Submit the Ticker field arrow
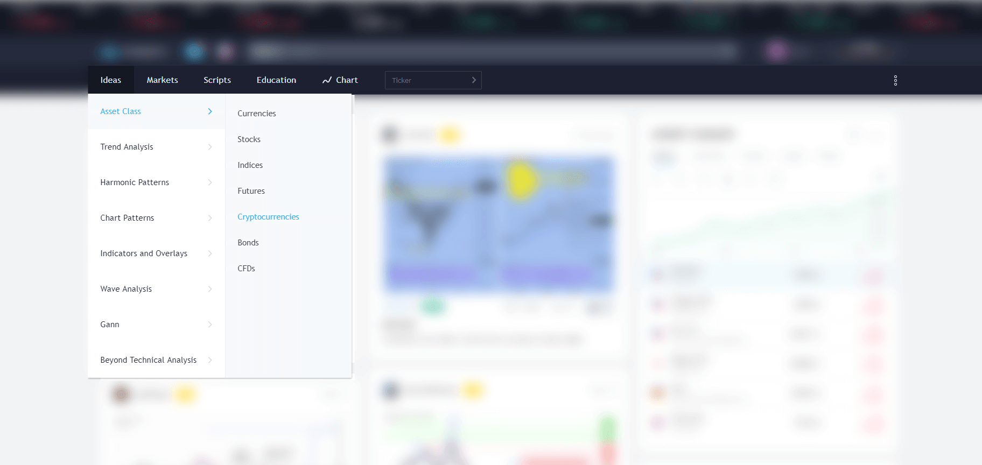The height and width of the screenshot is (465, 982). pyautogui.click(x=474, y=80)
